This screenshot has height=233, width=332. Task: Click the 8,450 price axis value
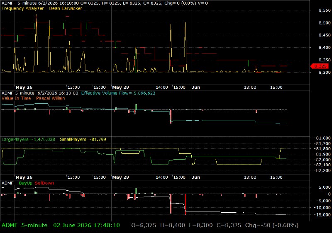[325, 35]
